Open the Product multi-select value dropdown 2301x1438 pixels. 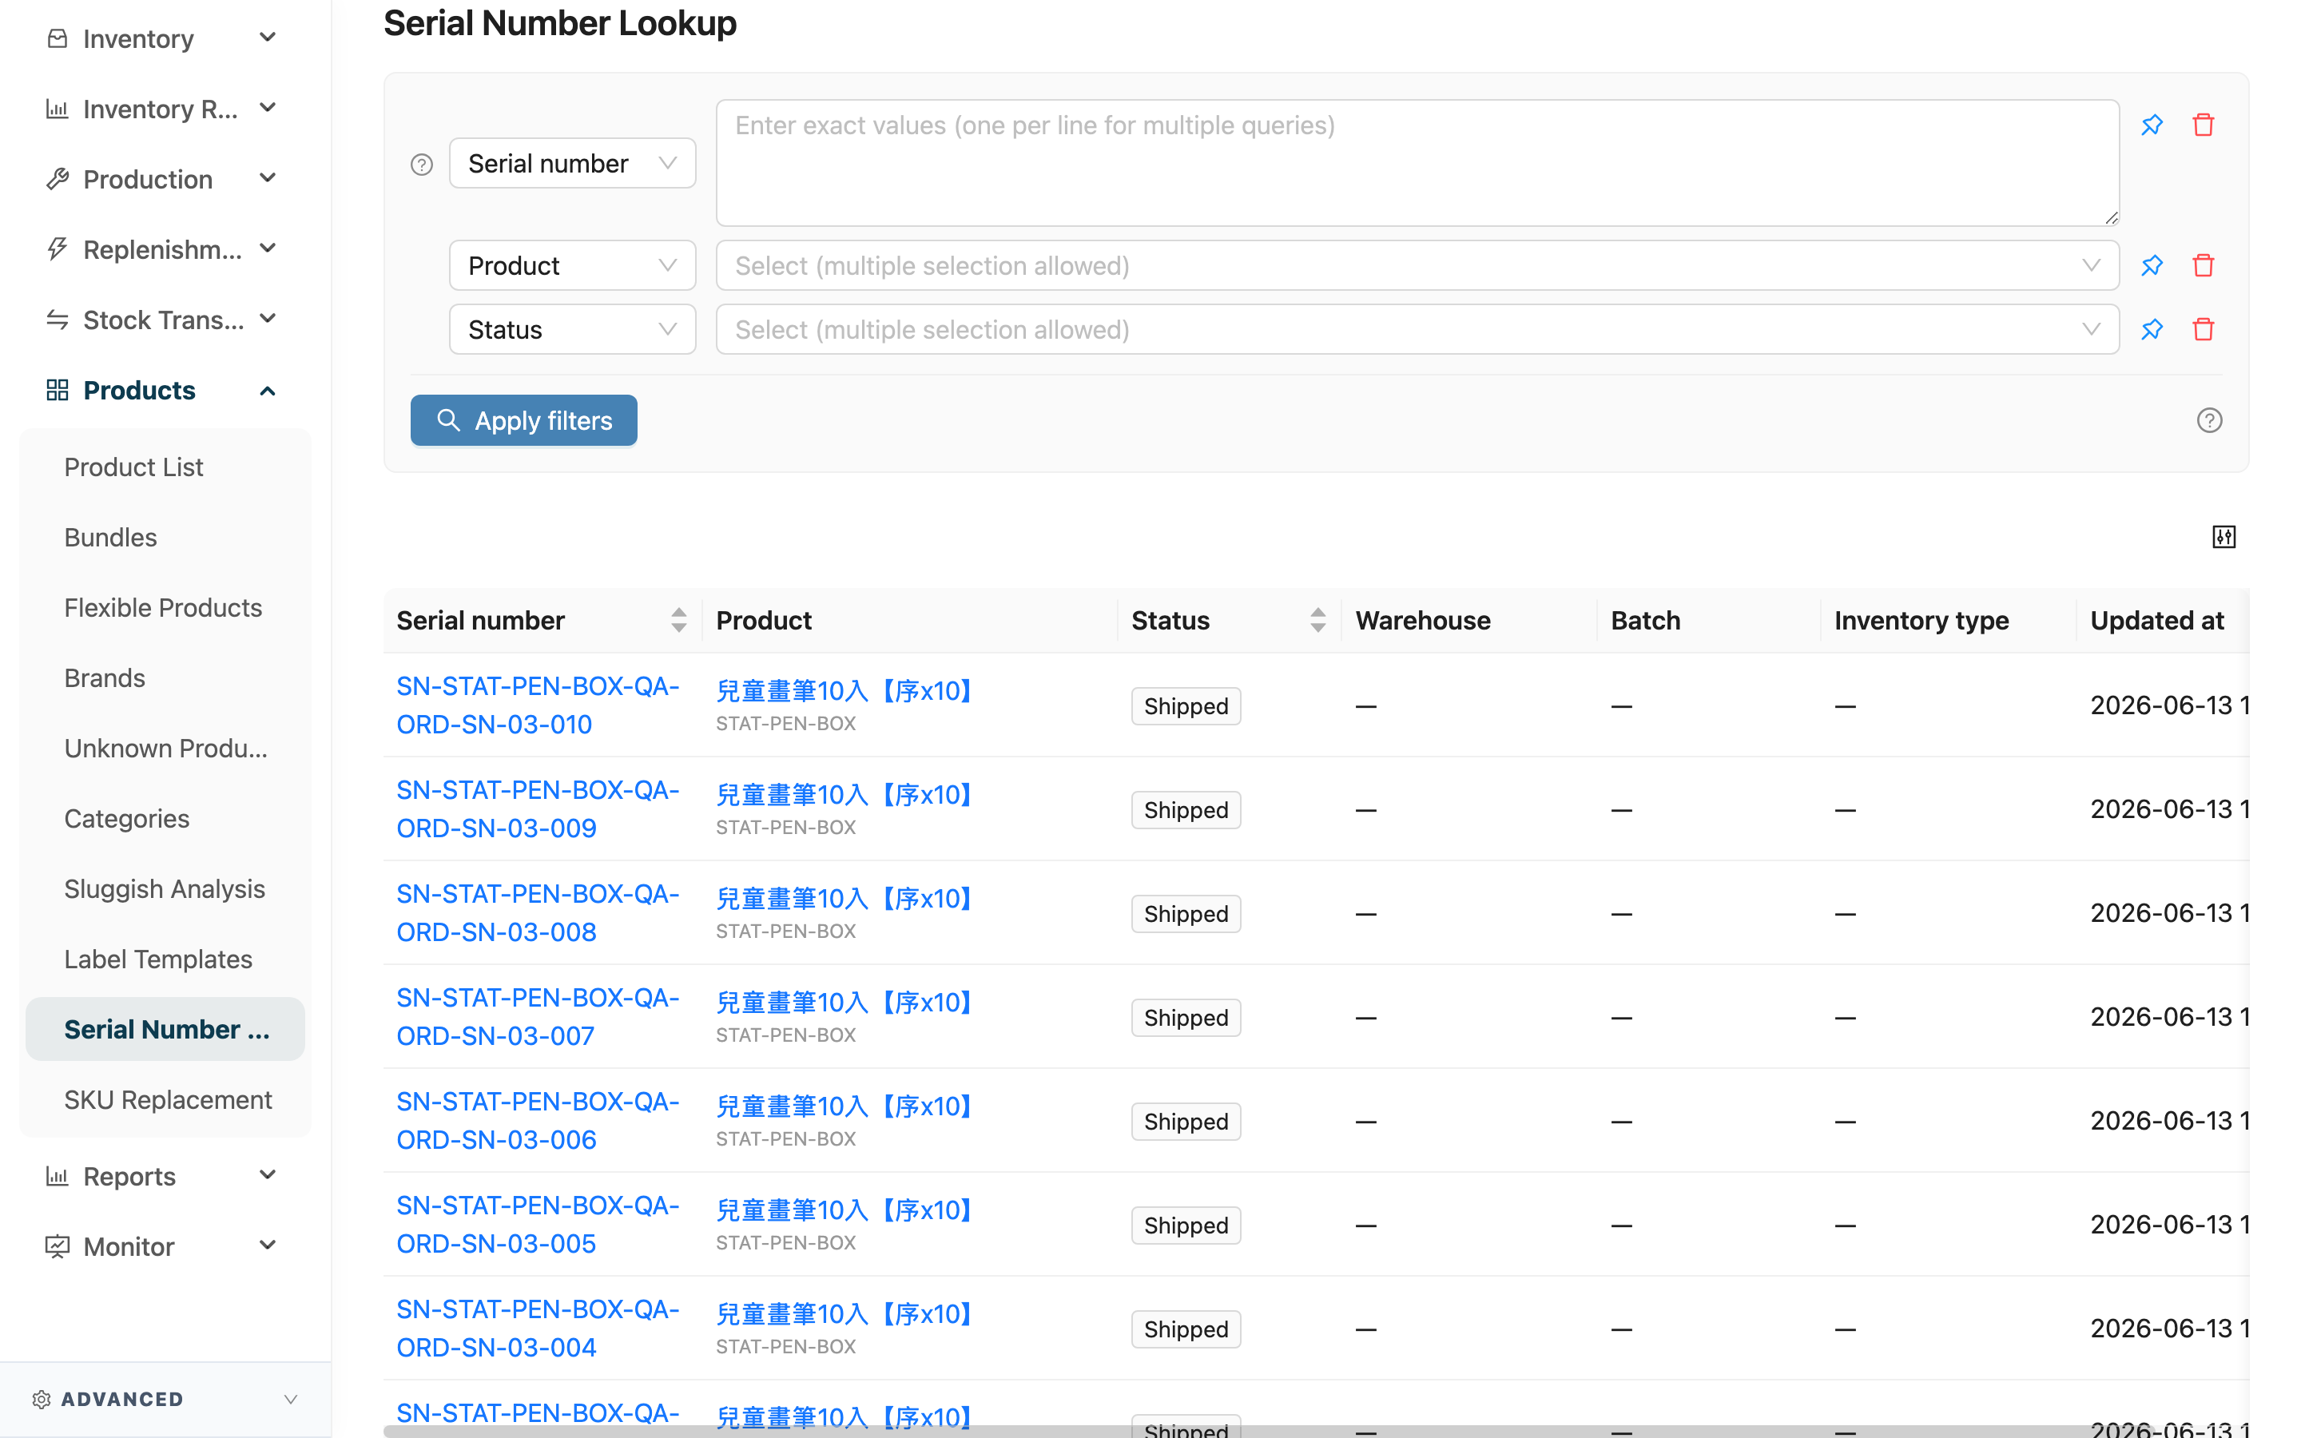[1417, 265]
